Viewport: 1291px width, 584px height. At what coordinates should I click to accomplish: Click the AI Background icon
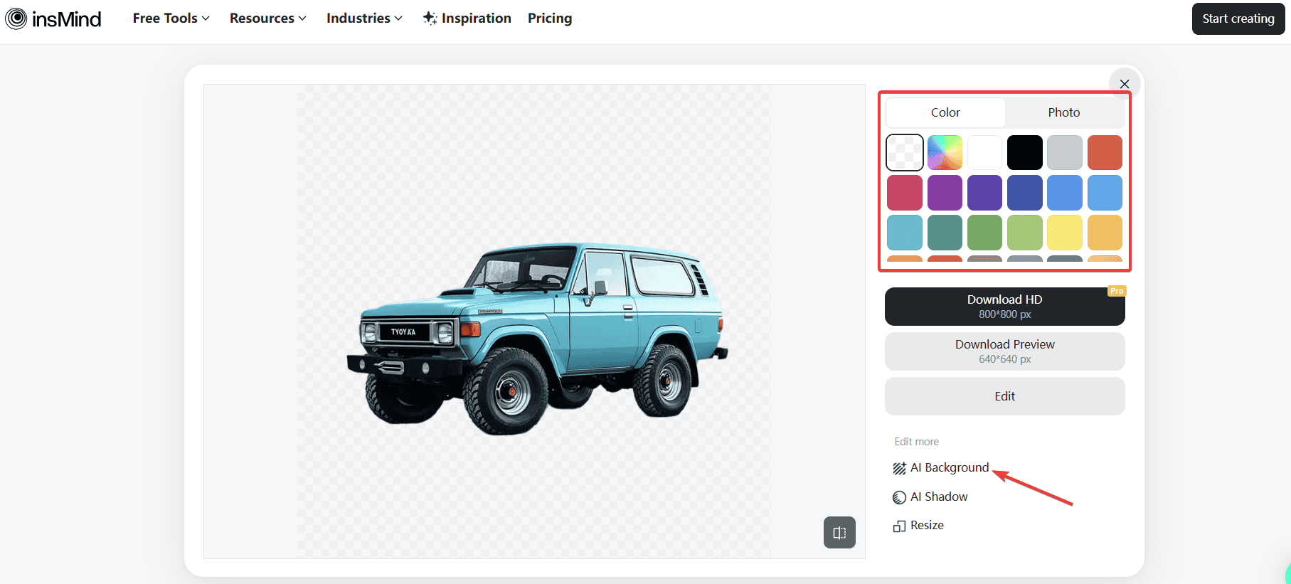coord(900,468)
